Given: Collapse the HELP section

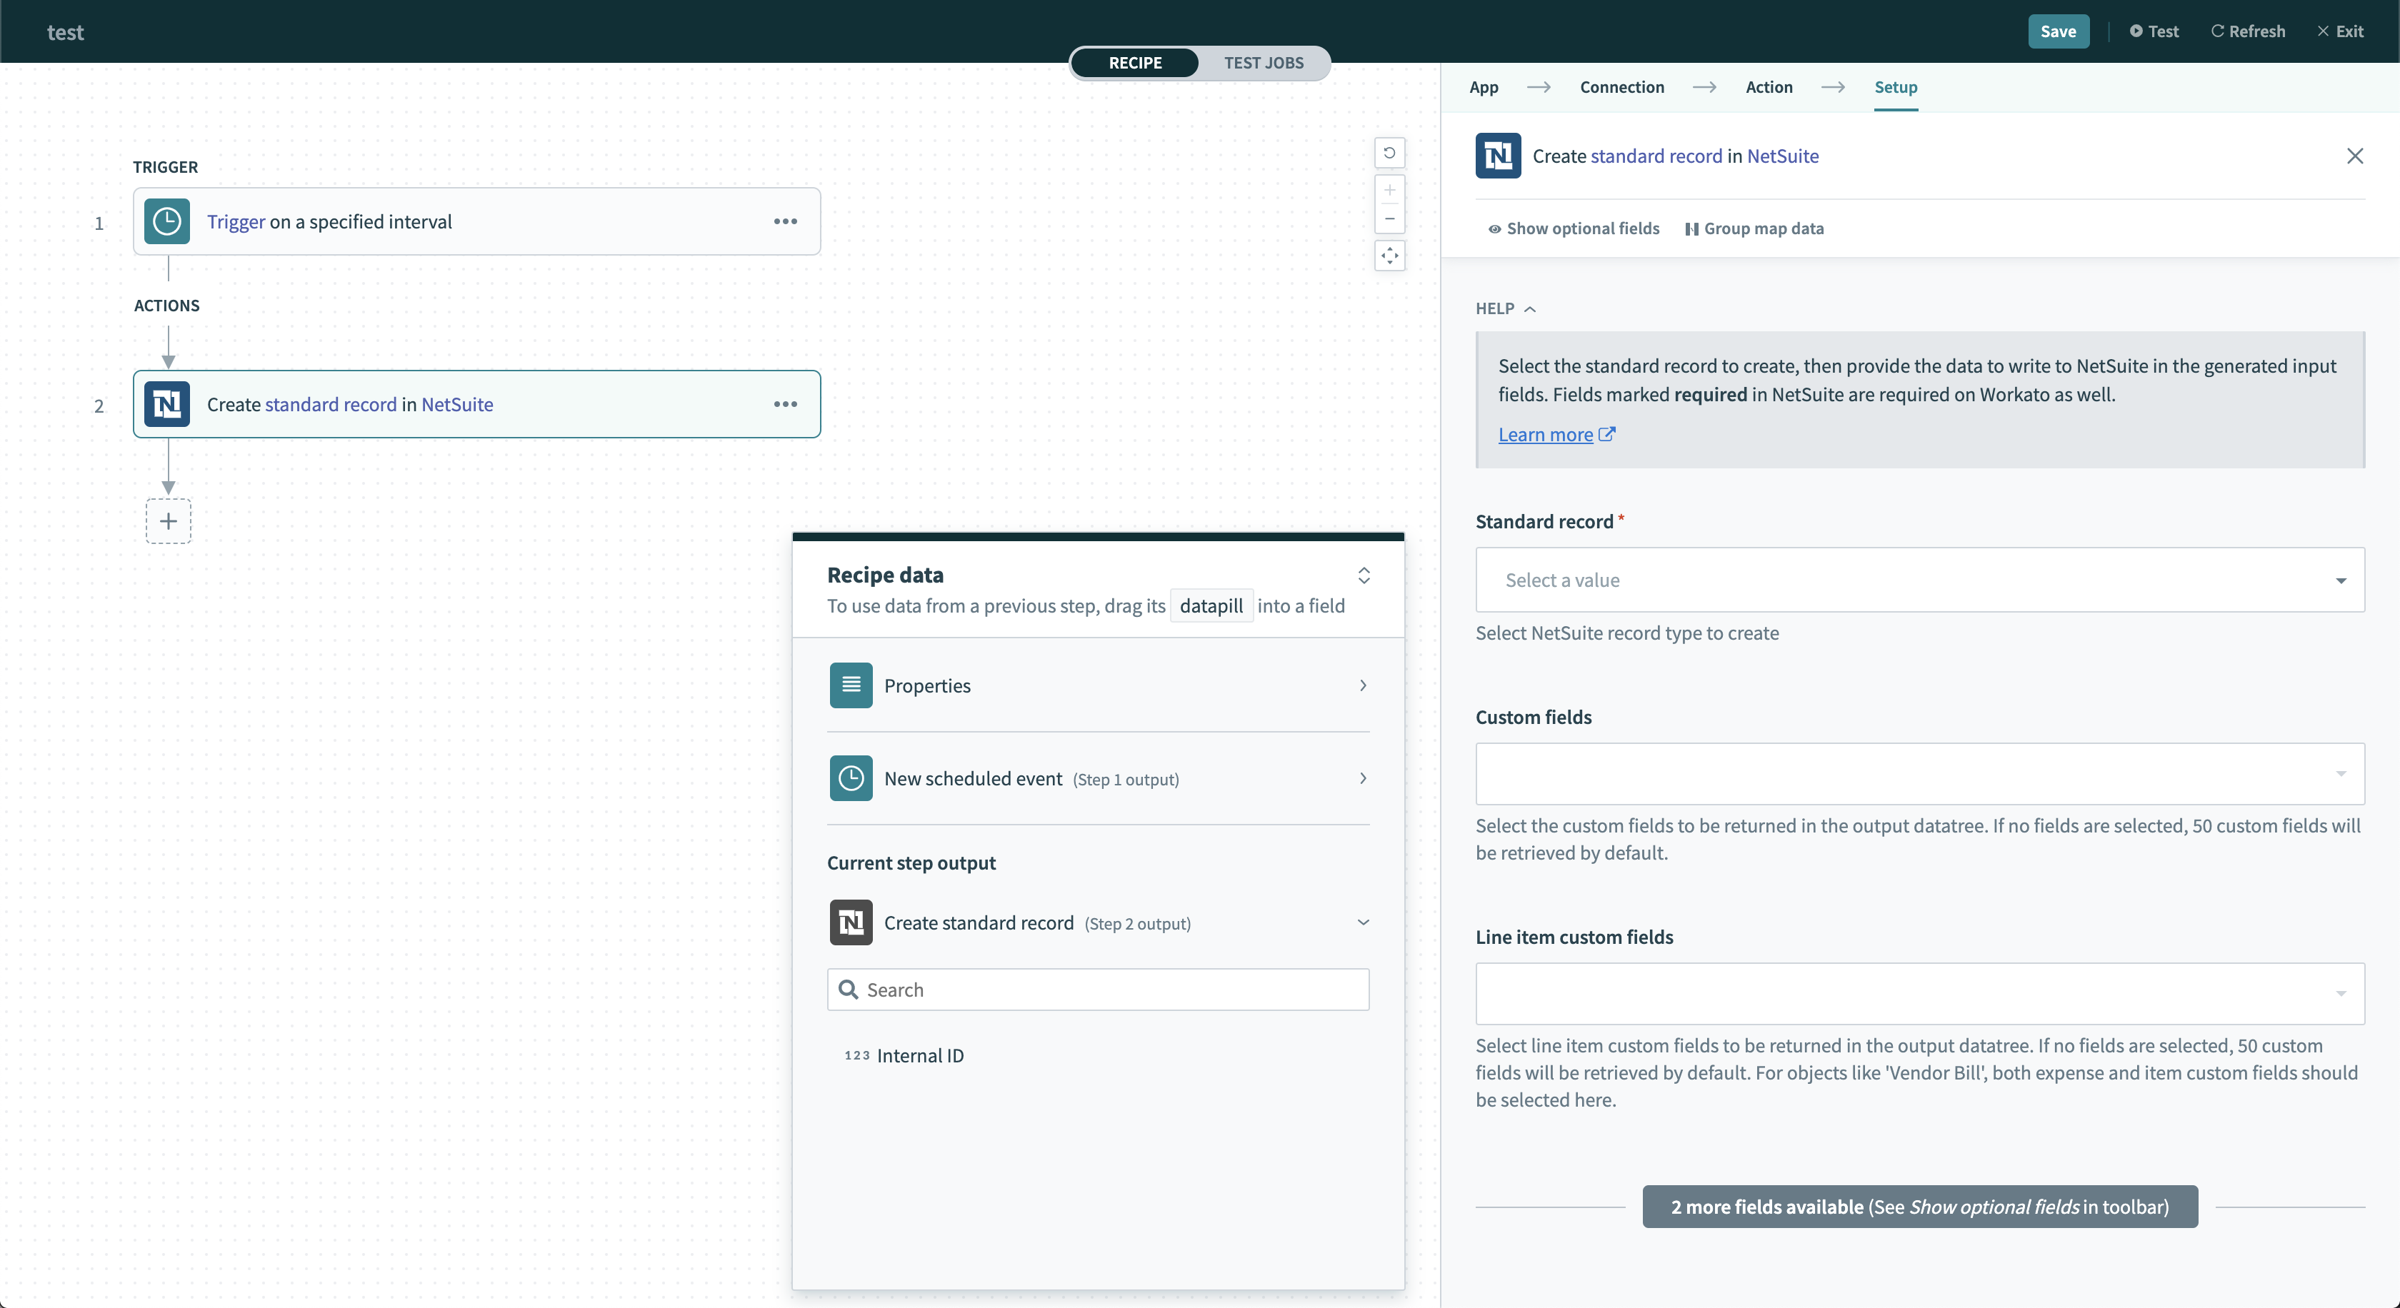Looking at the screenshot, I should click(1531, 308).
